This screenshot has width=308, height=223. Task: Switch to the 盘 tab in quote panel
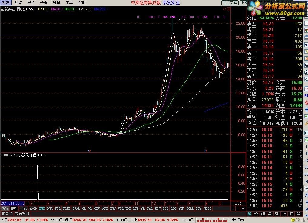[x=270, y=214]
